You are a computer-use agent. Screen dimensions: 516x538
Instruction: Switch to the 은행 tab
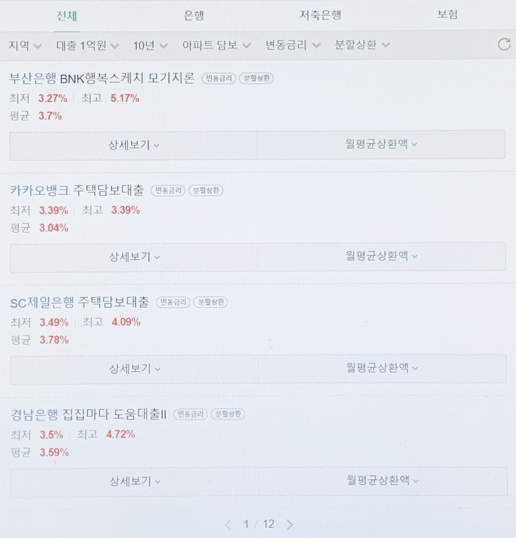point(194,15)
